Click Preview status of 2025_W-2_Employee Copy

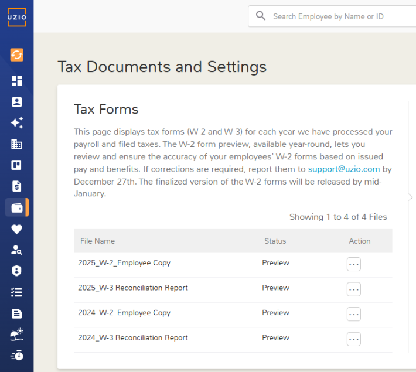(275, 262)
